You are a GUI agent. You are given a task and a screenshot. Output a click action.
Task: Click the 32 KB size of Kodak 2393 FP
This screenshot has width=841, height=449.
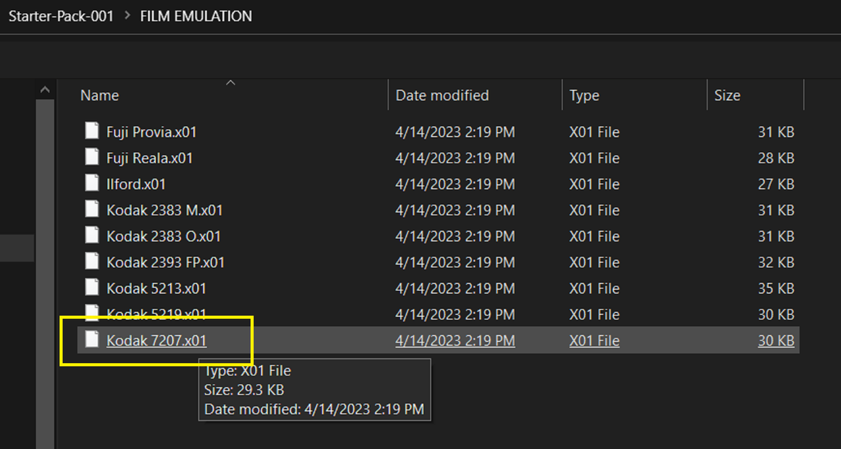(776, 263)
